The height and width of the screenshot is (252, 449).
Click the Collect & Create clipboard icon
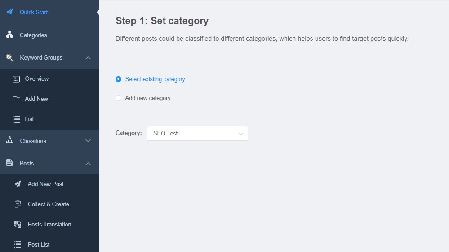click(x=18, y=204)
